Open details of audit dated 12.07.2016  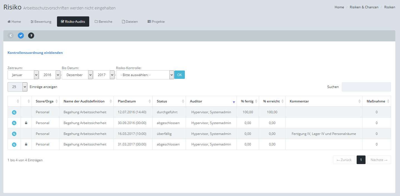pyautogui.click(x=14, y=112)
